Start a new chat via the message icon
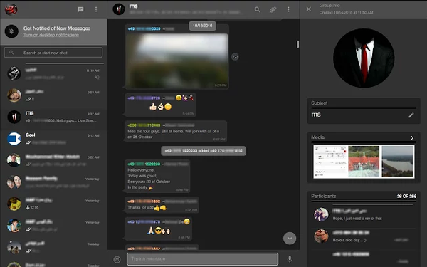 click(80, 9)
